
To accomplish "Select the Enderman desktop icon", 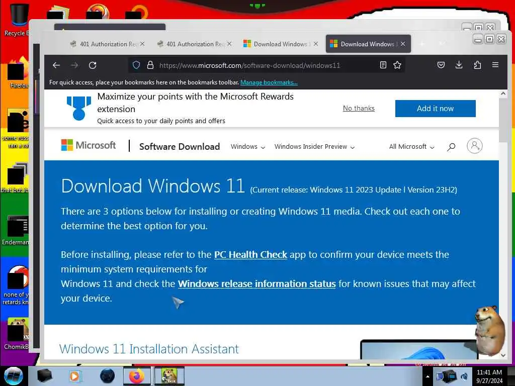I will click(x=16, y=230).
